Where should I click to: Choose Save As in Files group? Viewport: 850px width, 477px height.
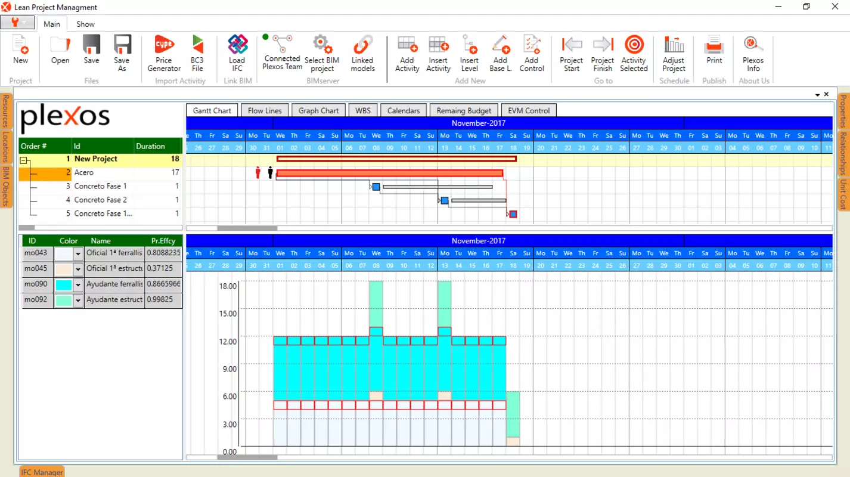pyautogui.click(x=122, y=54)
